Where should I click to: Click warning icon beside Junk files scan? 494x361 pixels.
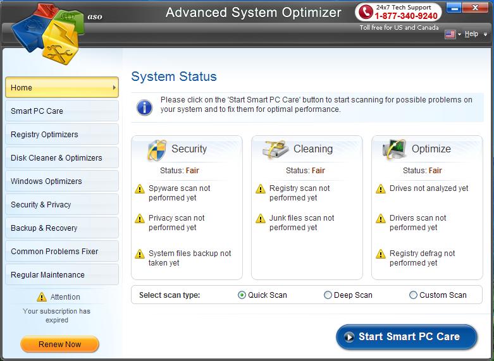(x=261, y=219)
